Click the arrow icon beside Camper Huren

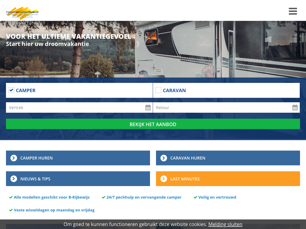coord(14,158)
